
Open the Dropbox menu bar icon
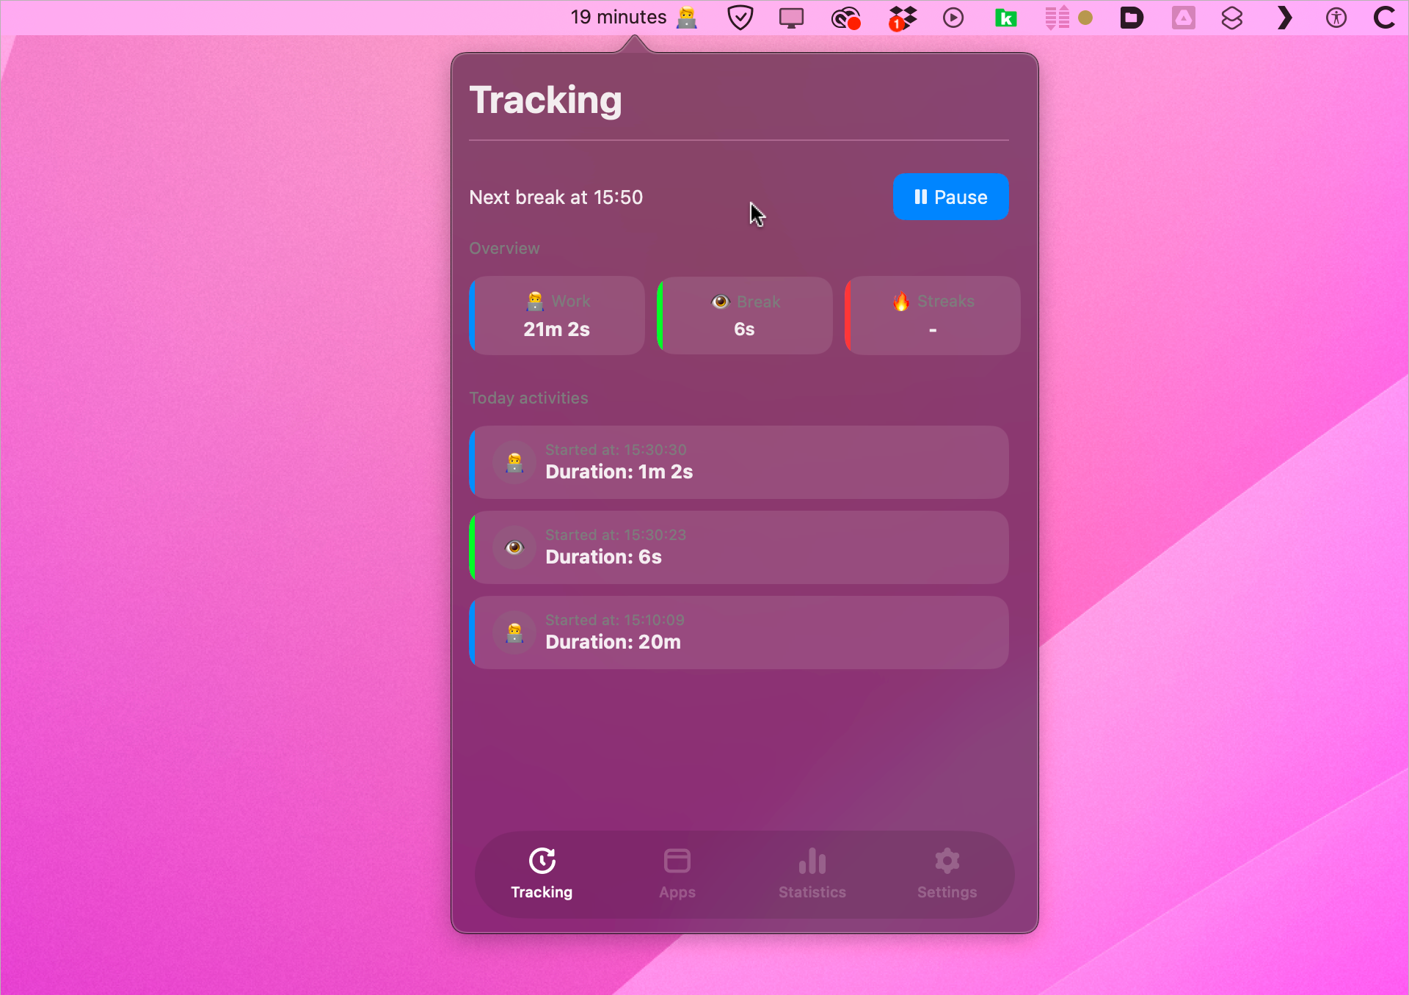(x=902, y=17)
